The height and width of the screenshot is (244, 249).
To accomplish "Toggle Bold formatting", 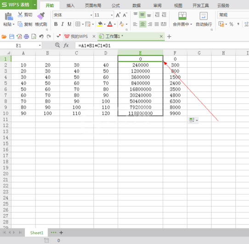I will (x=56, y=24).
